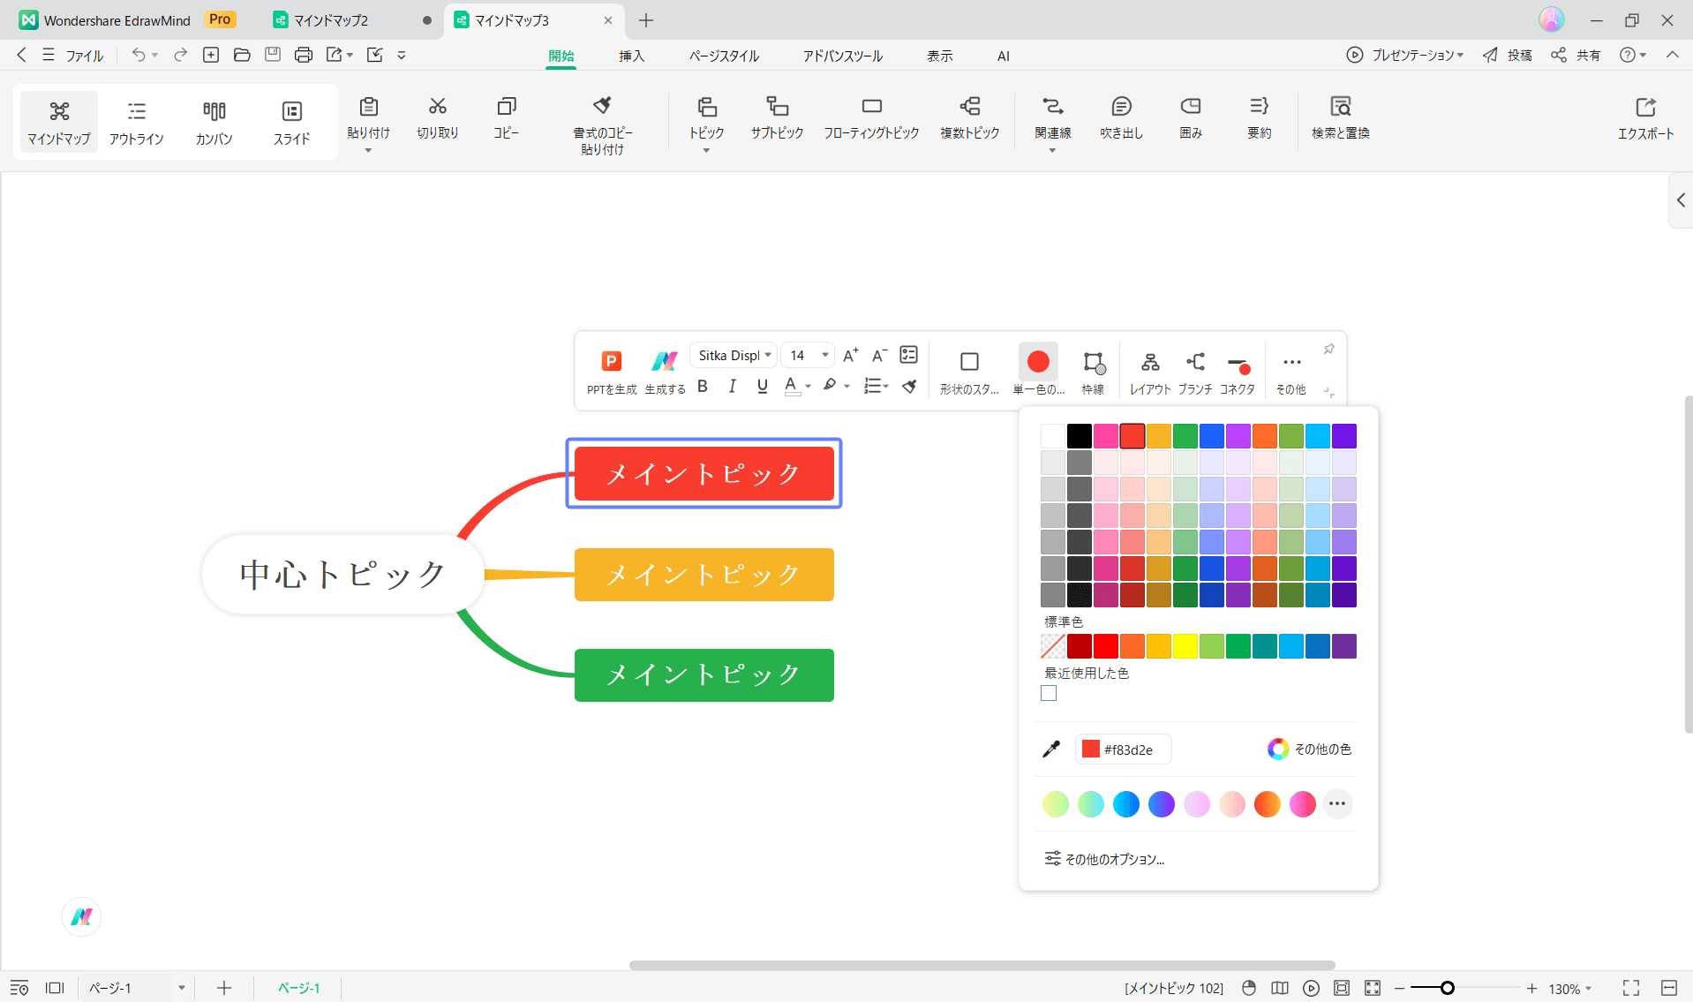Open Kanban (カンバン) view
This screenshot has height=1002, width=1693.
pyautogui.click(x=214, y=122)
